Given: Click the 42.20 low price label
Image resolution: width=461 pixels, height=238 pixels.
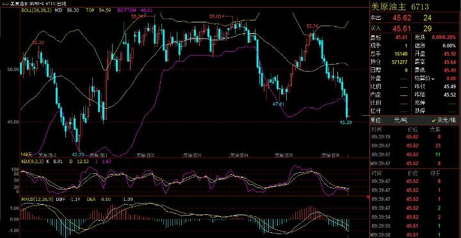Looking at the screenshot, I should tap(78, 155).
